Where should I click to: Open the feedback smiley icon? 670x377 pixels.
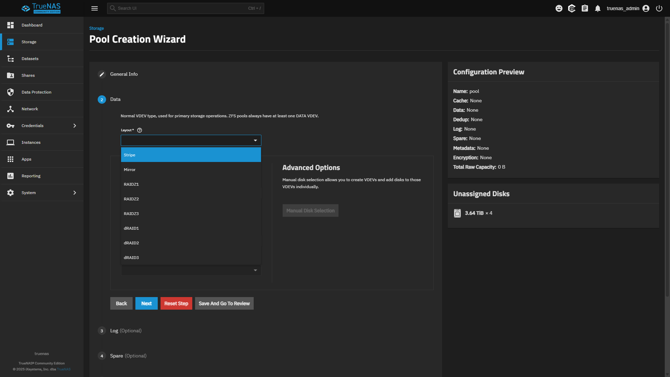coord(559,8)
